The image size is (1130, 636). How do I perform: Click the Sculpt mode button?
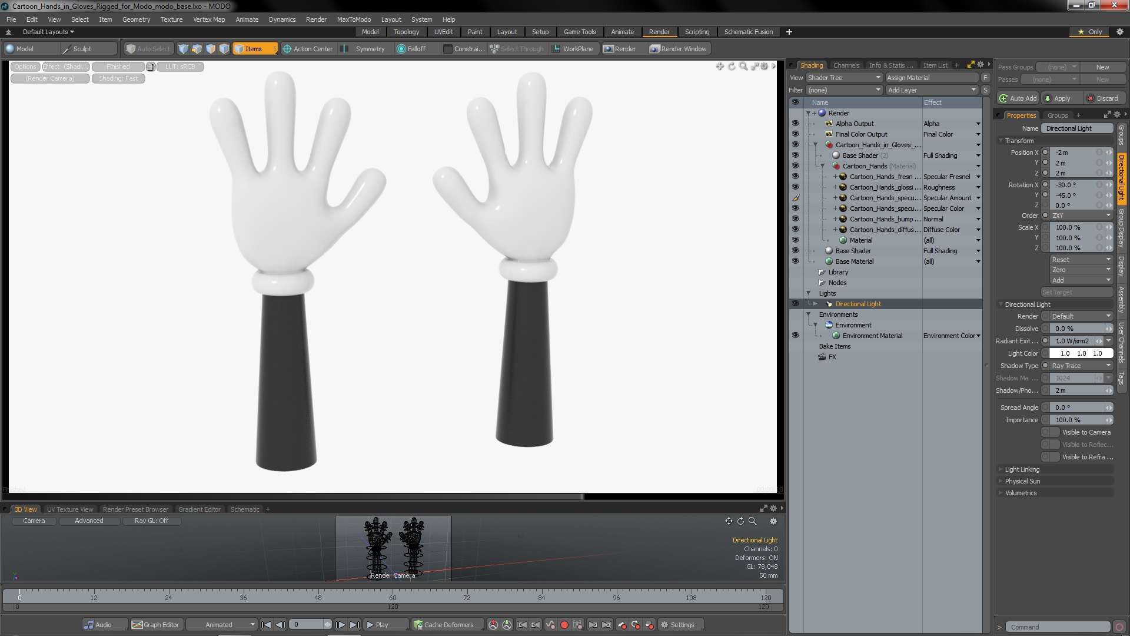click(x=88, y=49)
